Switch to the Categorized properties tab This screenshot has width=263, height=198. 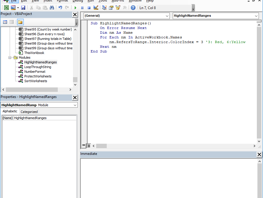click(x=29, y=112)
